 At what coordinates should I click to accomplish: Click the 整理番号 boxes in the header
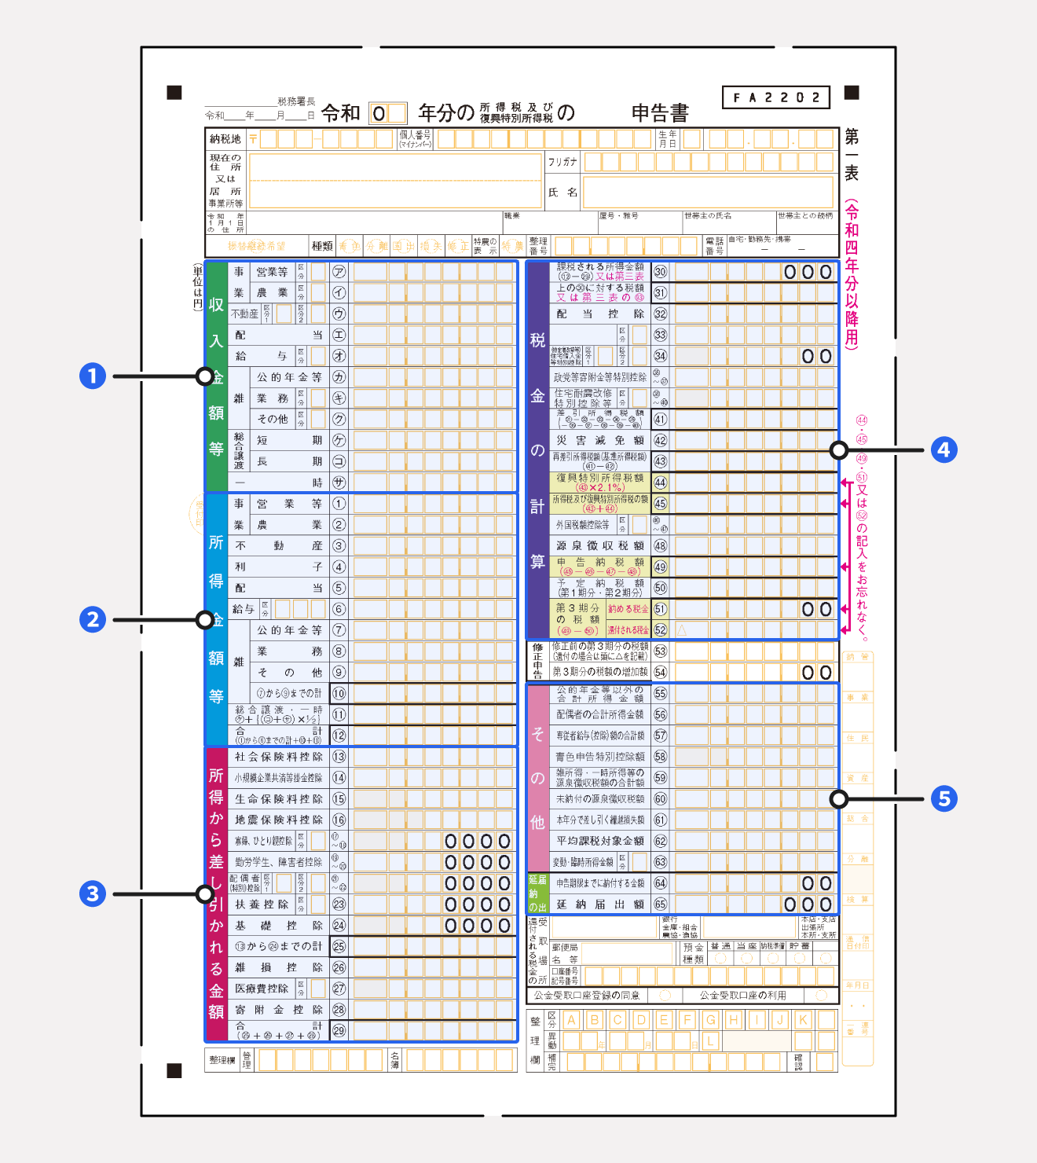pos(625,246)
